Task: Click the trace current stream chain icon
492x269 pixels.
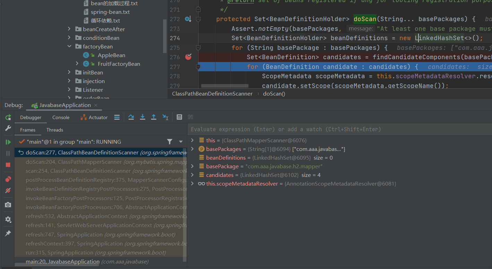Action: coord(190,117)
